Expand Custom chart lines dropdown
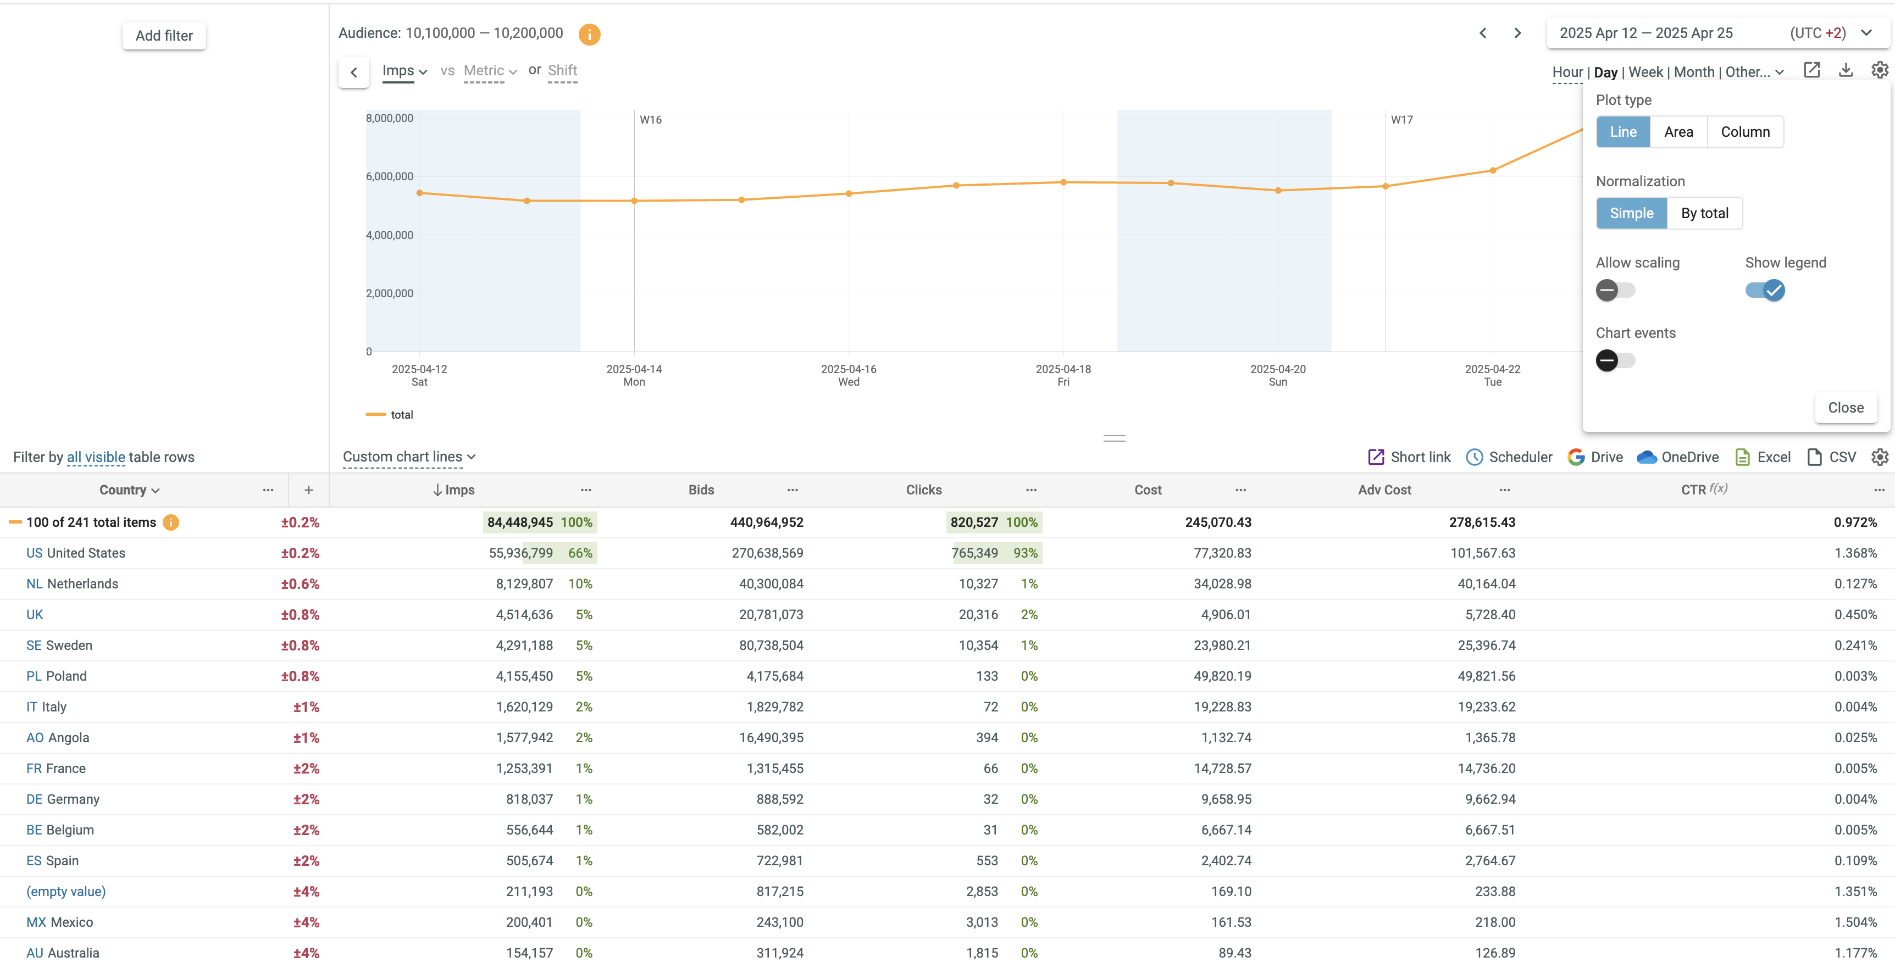Viewport: 1895px width, 968px height. coord(409,457)
